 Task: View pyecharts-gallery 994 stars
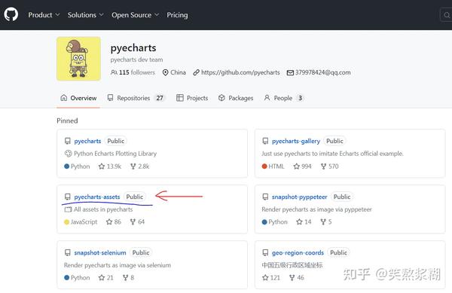302,166
